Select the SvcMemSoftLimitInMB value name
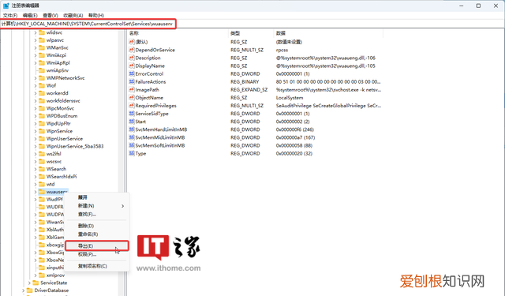Image resolution: width=505 pixels, height=296 pixels. click(x=160, y=145)
